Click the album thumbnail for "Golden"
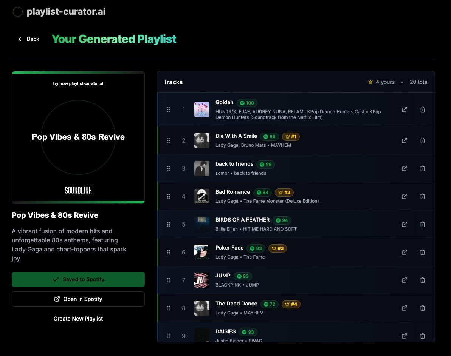Screen dimensions: 451x356 coord(201,109)
